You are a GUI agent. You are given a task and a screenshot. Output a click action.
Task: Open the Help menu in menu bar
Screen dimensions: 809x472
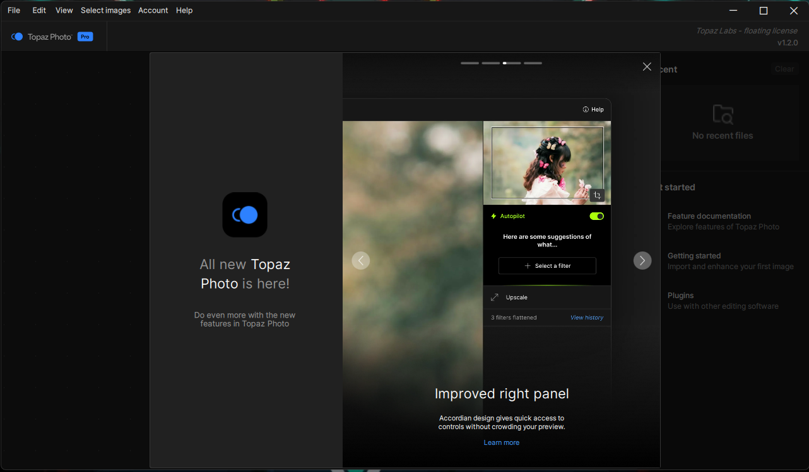point(184,10)
